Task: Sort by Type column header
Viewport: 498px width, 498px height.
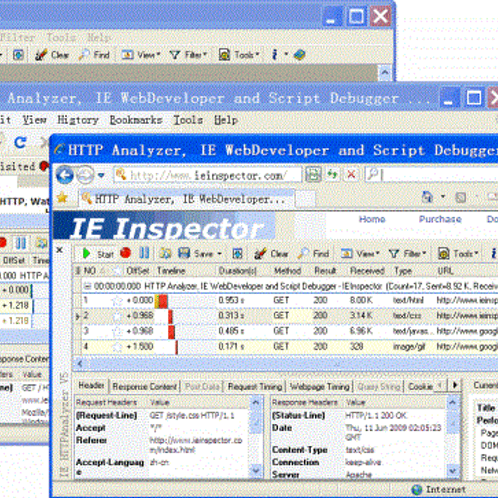Action: pos(403,271)
